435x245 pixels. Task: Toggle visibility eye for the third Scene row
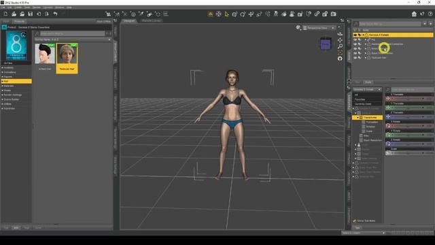(355, 44)
